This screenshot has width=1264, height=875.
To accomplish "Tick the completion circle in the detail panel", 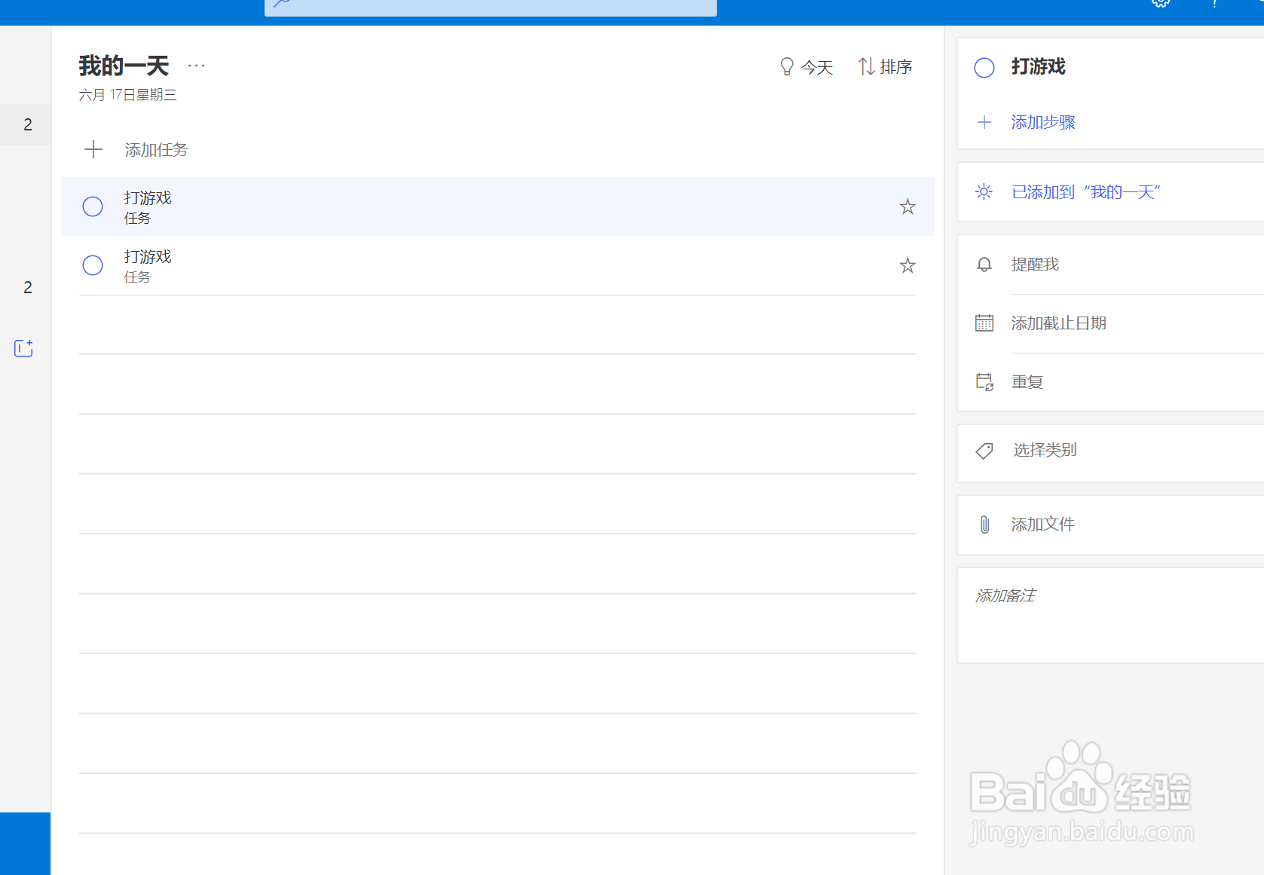I will coord(984,68).
